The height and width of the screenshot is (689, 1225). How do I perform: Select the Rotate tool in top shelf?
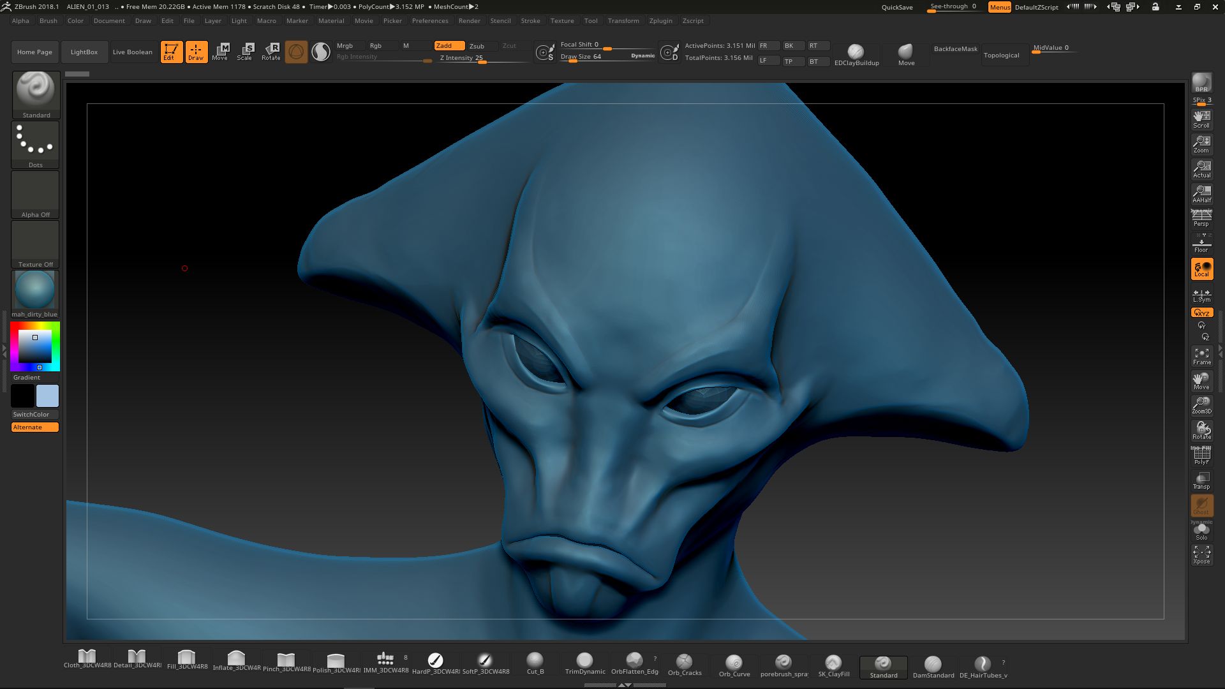[x=271, y=52]
